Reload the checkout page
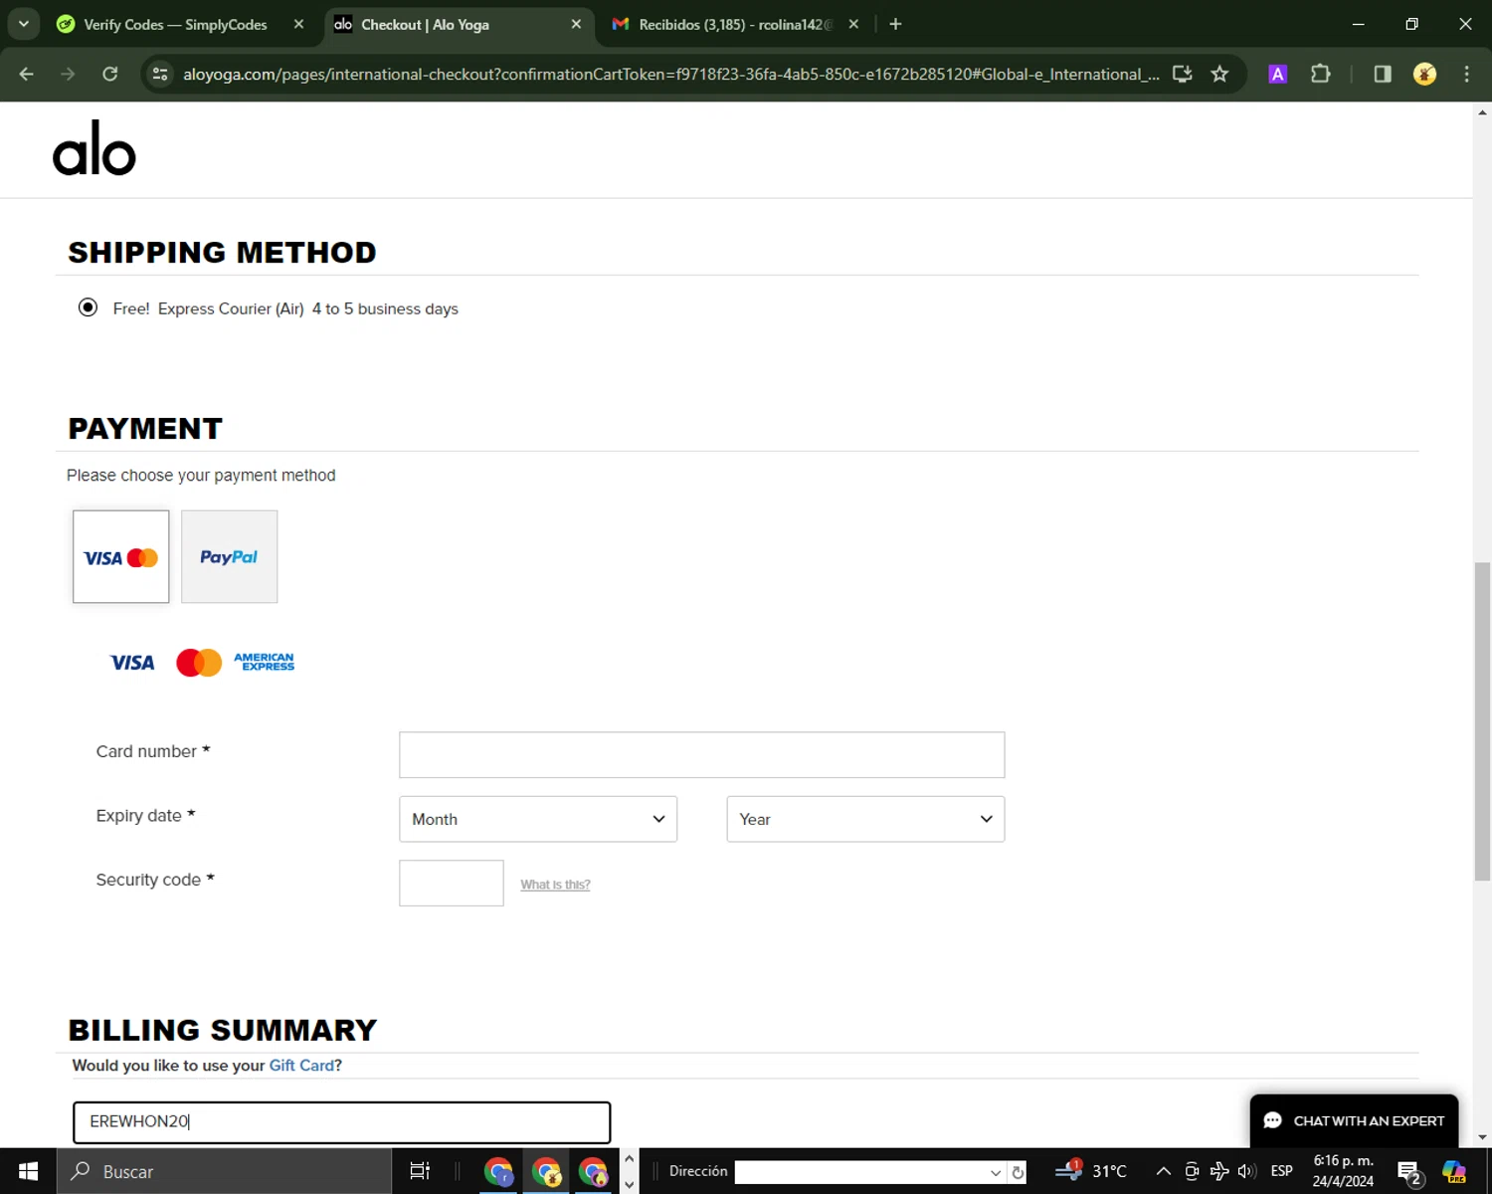This screenshot has height=1194, width=1492. (110, 74)
